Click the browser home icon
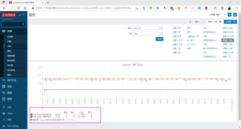This screenshot has height=129, width=241. [25, 8]
